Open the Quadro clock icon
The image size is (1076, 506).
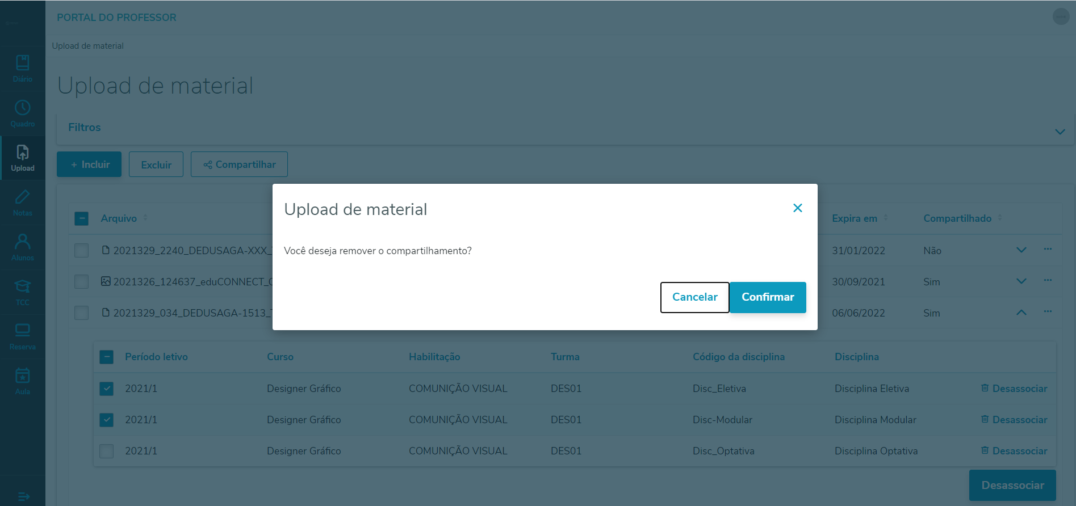(x=23, y=113)
